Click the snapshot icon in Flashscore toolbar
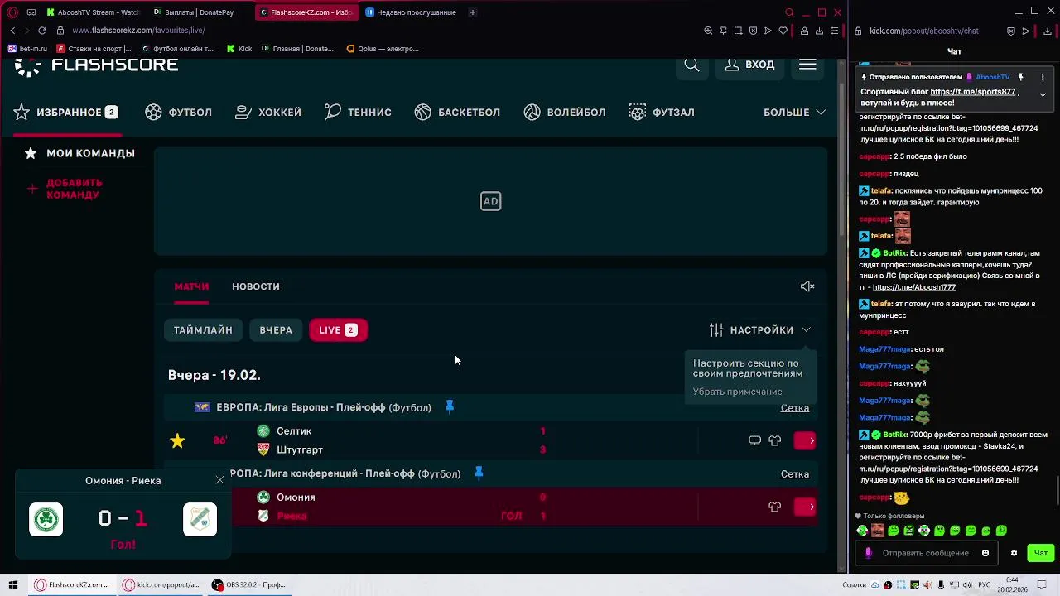 738,31
